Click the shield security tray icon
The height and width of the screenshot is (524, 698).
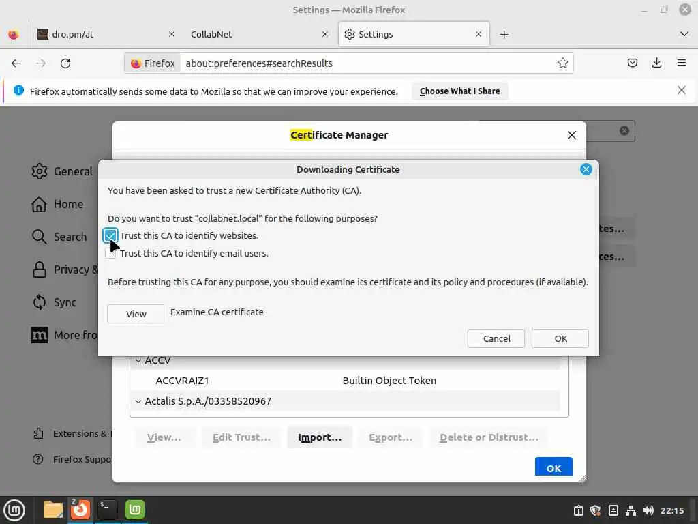point(595,510)
